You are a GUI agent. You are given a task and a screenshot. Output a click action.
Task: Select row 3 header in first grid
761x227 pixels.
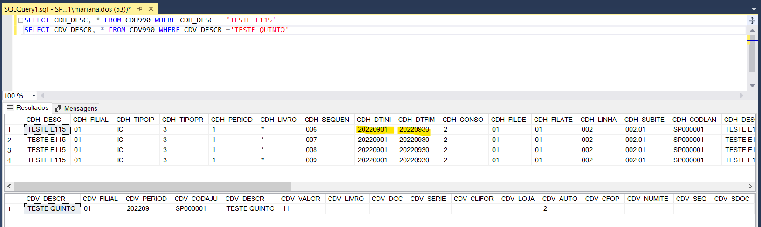[14, 150]
